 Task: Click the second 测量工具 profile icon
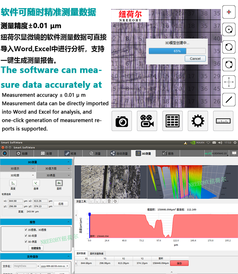click(97, 201)
